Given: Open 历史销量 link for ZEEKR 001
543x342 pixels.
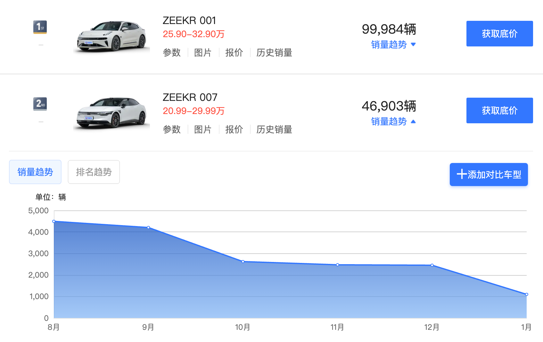Looking at the screenshot, I should tap(274, 53).
